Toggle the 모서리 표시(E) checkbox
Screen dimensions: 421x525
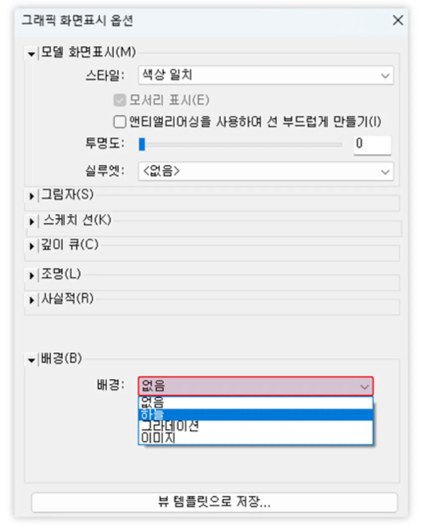pos(120,100)
